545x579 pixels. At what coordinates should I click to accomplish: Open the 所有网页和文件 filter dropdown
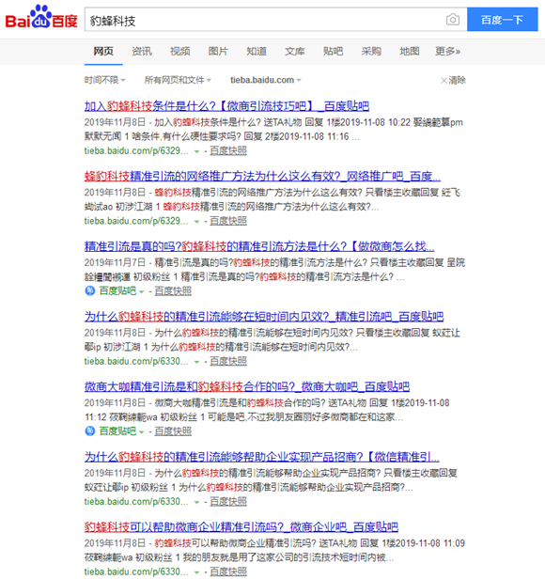[178, 80]
